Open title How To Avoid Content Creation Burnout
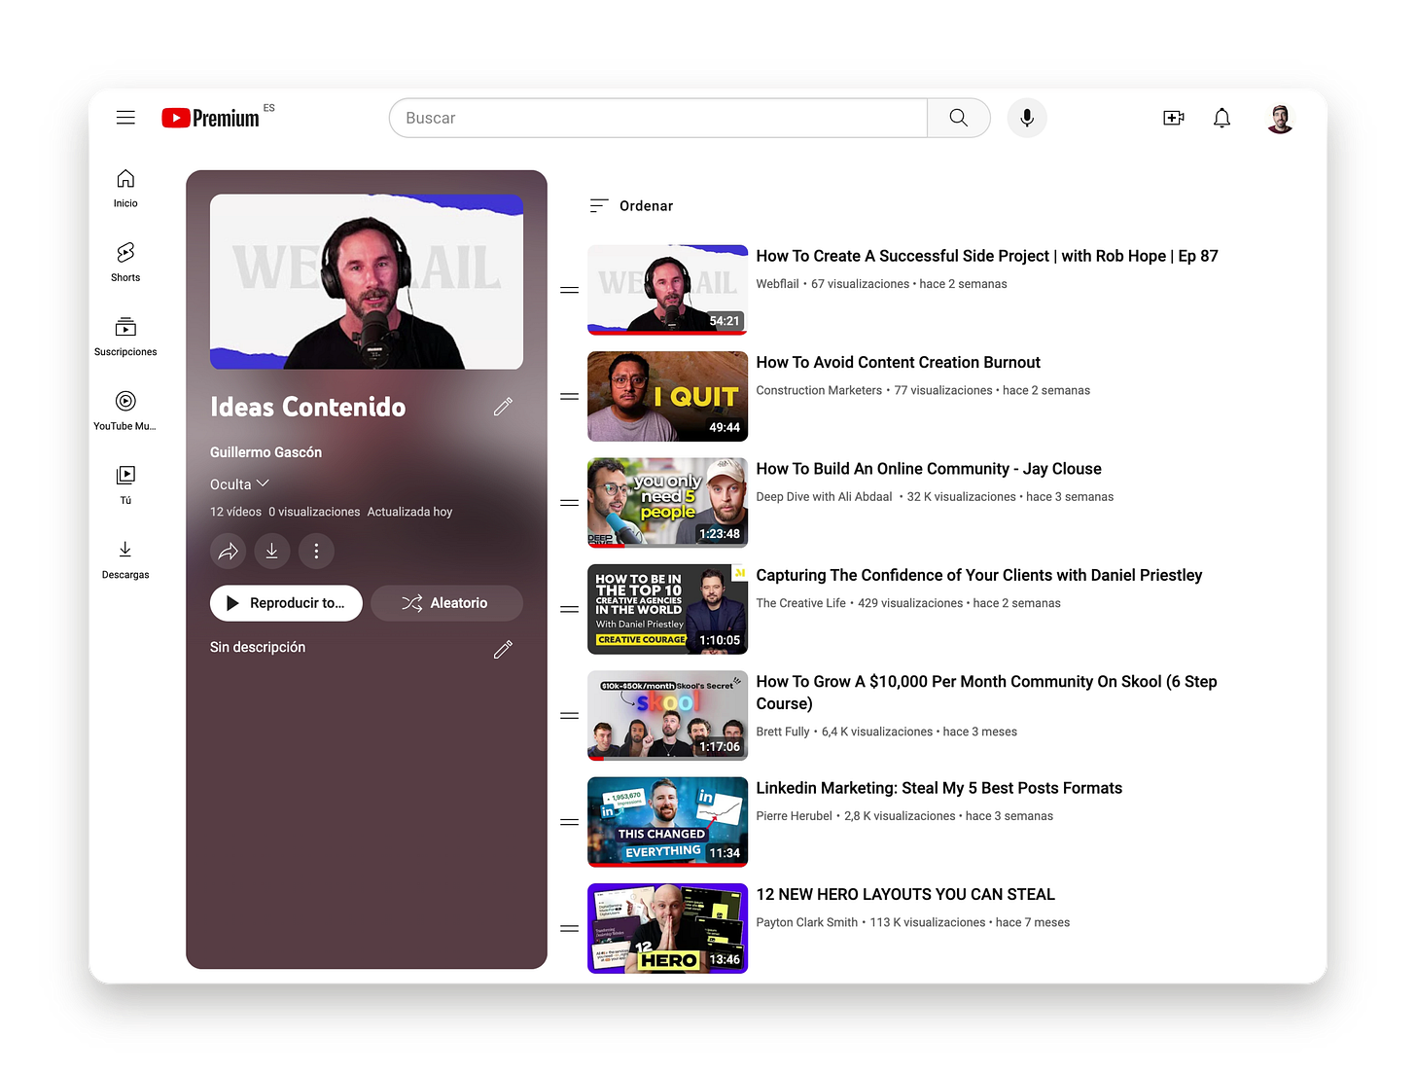The width and height of the screenshot is (1416, 1073). (x=899, y=363)
